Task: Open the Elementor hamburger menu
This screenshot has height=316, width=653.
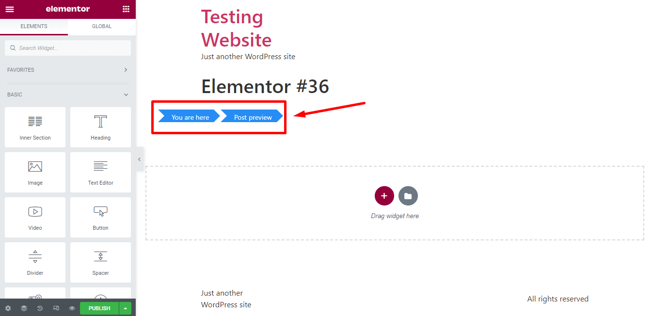Action: [x=10, y=9]
